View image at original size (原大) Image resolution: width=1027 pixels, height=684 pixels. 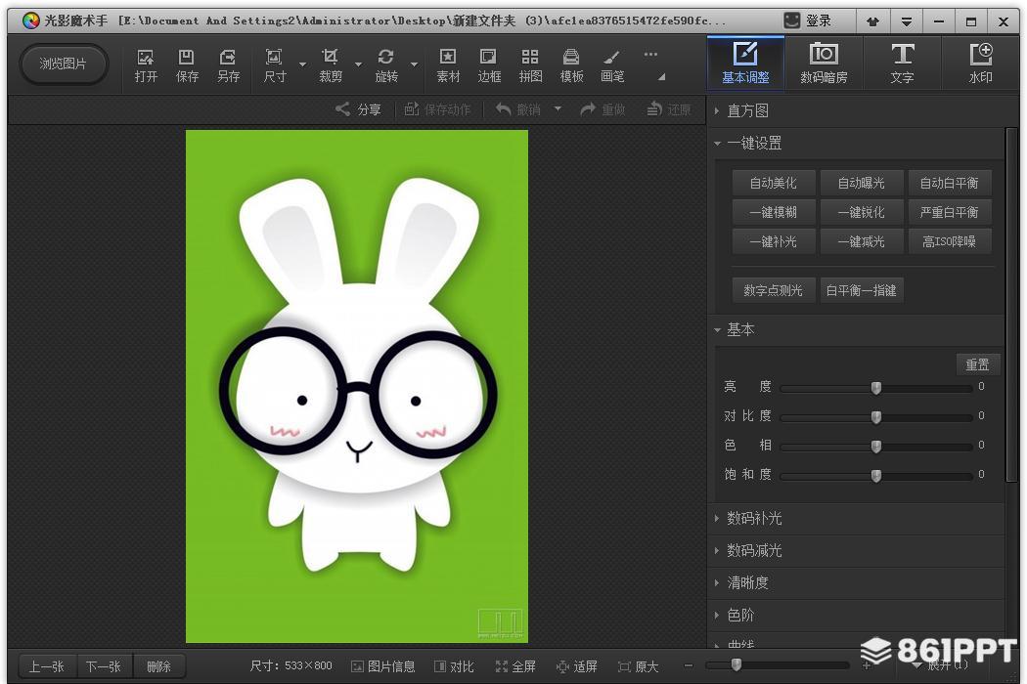(638, 666)
